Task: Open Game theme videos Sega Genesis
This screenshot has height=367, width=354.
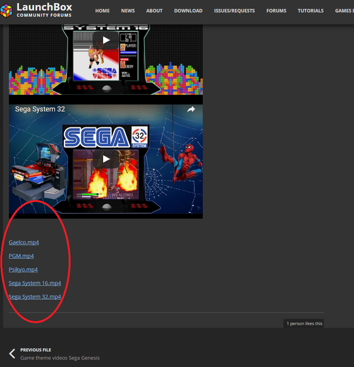Action: [x=60, y=358]
